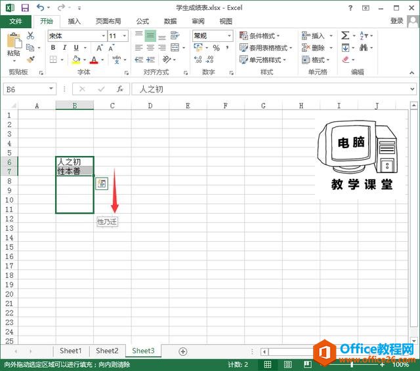Cut selection with the scissors icon
Viewport: 420px width, 371px height.
(x=30, y=35)
